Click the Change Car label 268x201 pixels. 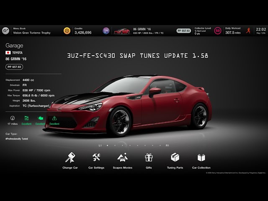point(70,167)
